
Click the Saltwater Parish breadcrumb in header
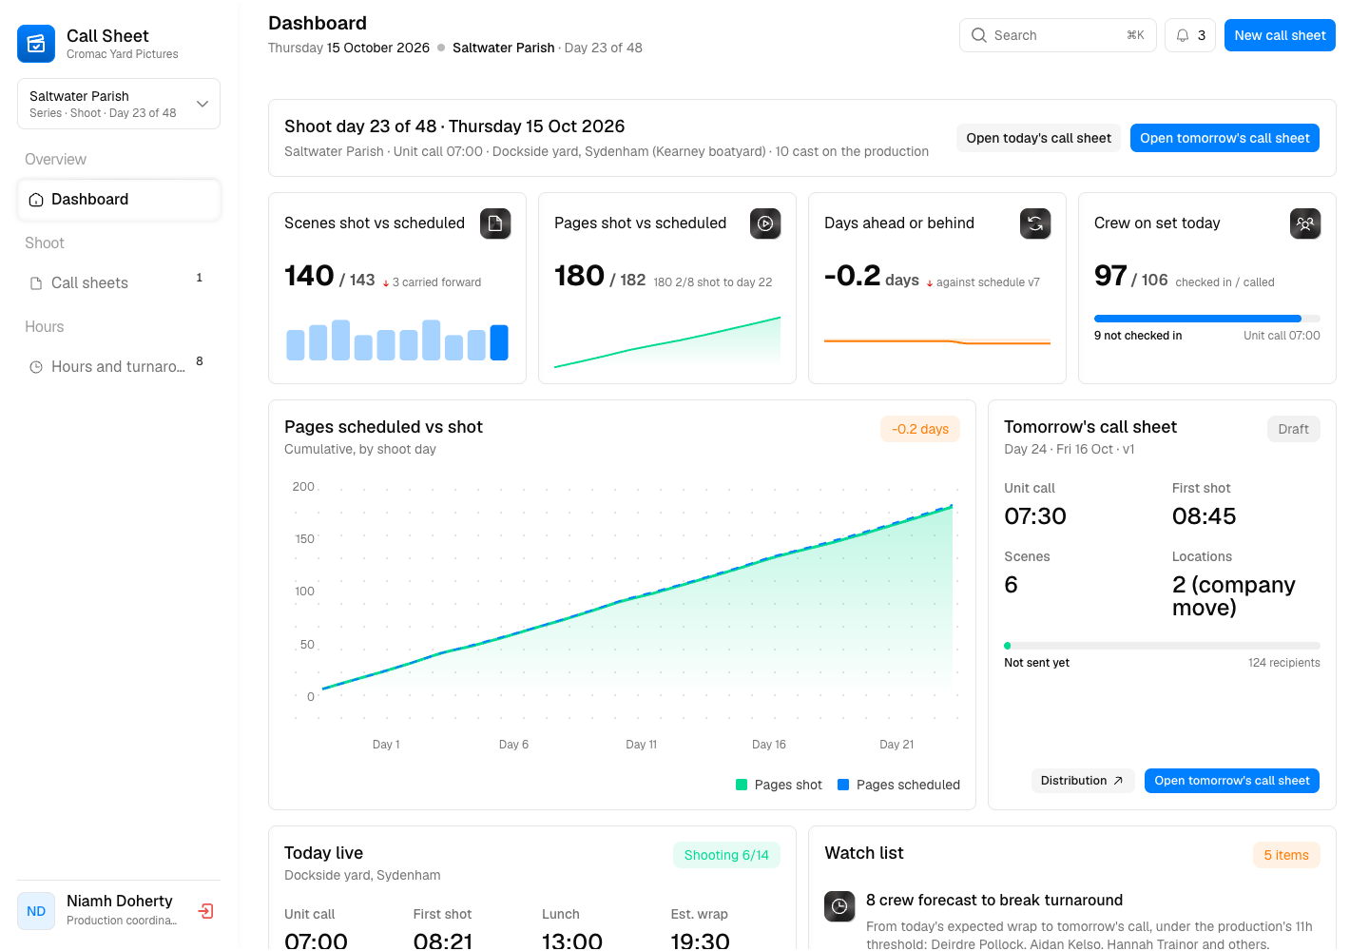503,48
